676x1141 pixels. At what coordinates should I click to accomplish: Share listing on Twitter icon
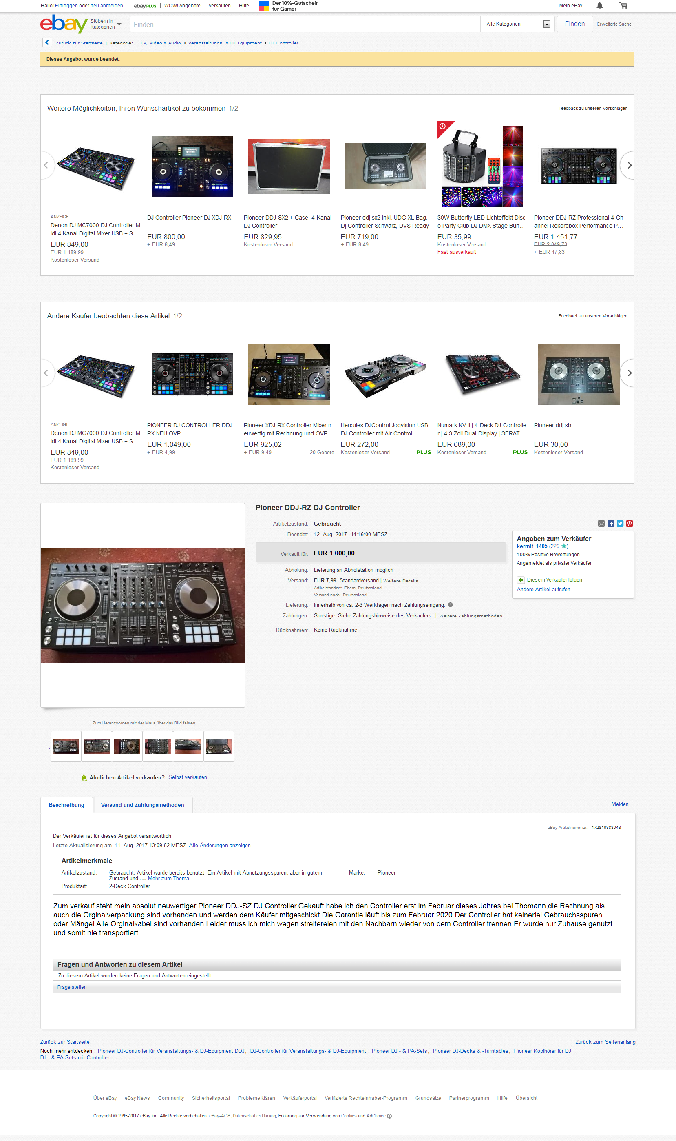point(620,524)
